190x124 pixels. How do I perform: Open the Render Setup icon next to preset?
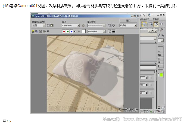(110, 26)
